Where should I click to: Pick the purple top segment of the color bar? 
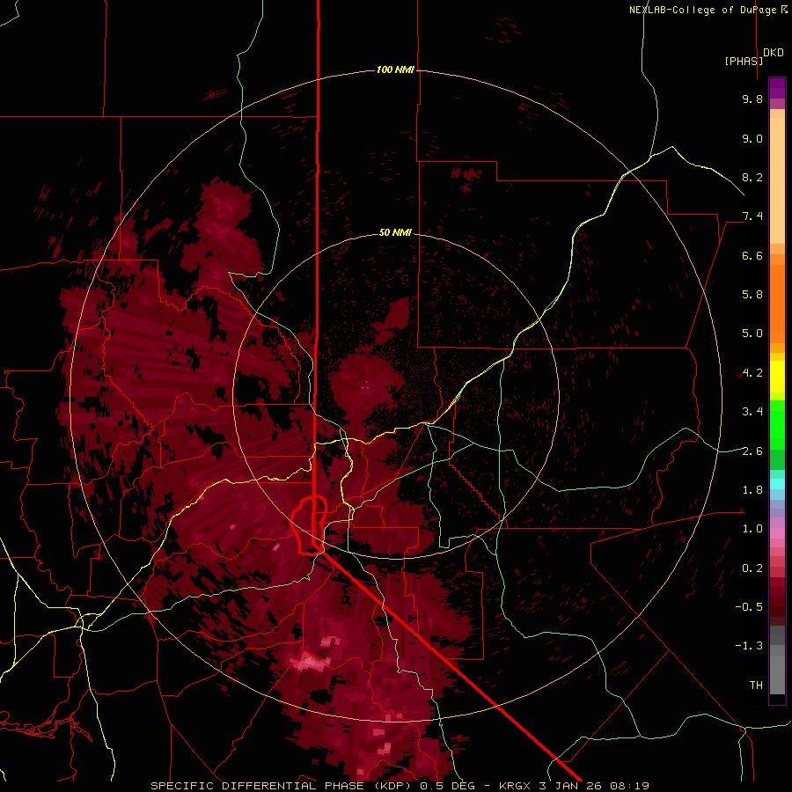click(777, 88)
